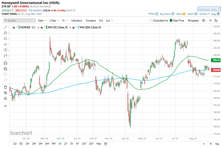Toggle log scale mode
222x148 pixels.
coord(217,144)
